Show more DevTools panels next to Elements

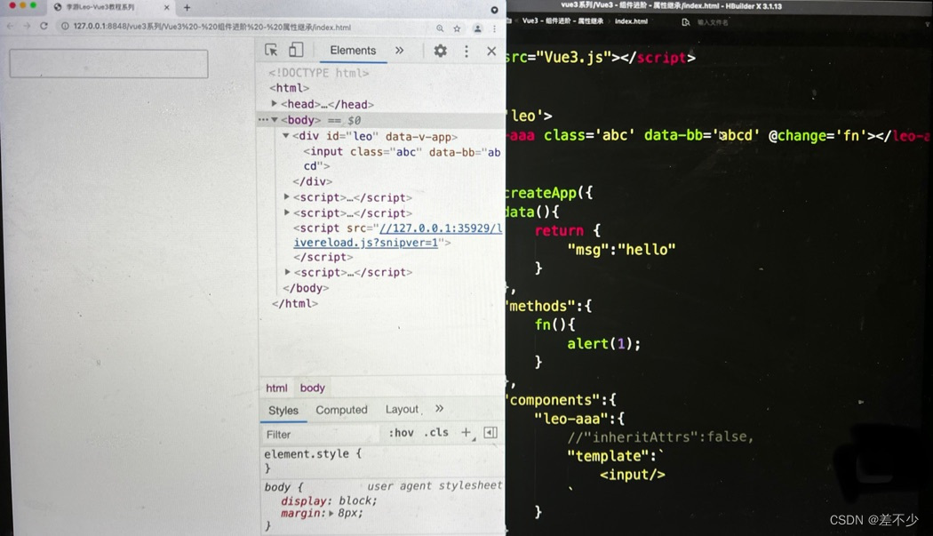tap(399, 51)
